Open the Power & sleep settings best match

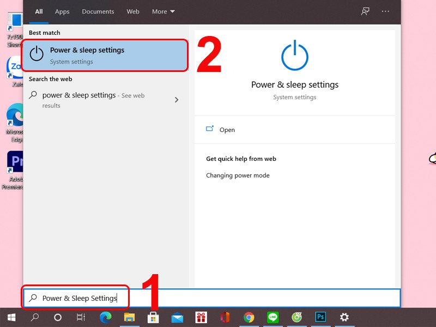click(x=105, y=55)
